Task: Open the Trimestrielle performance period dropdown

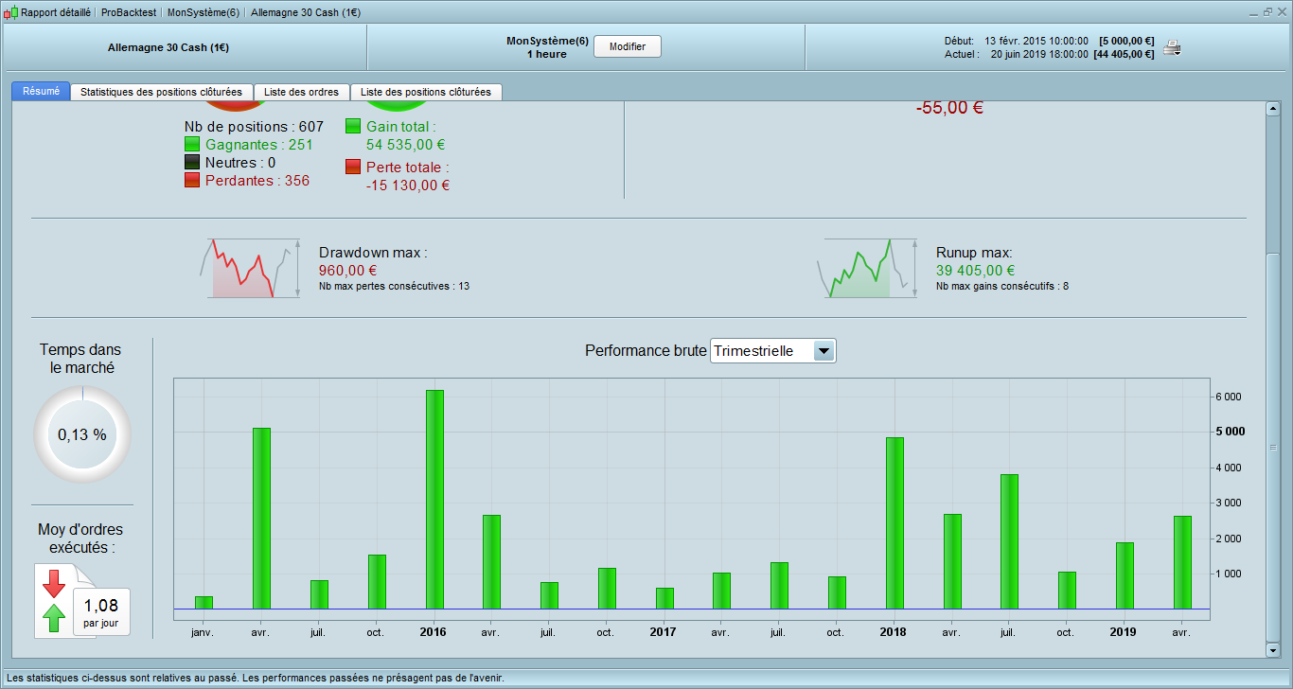Action: click(824, 351)
